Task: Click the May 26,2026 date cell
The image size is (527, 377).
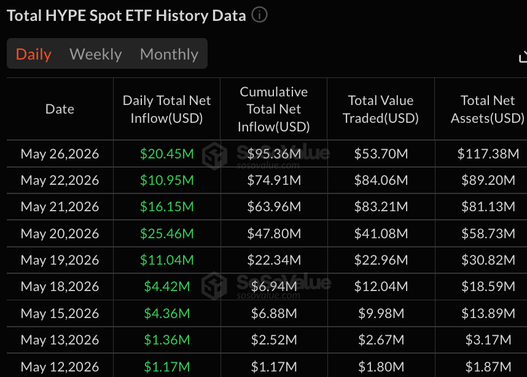Action: click(x=60, y=154)
